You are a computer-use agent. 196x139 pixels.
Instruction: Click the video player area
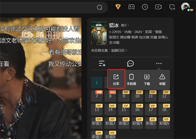click(x=41, y=78)
